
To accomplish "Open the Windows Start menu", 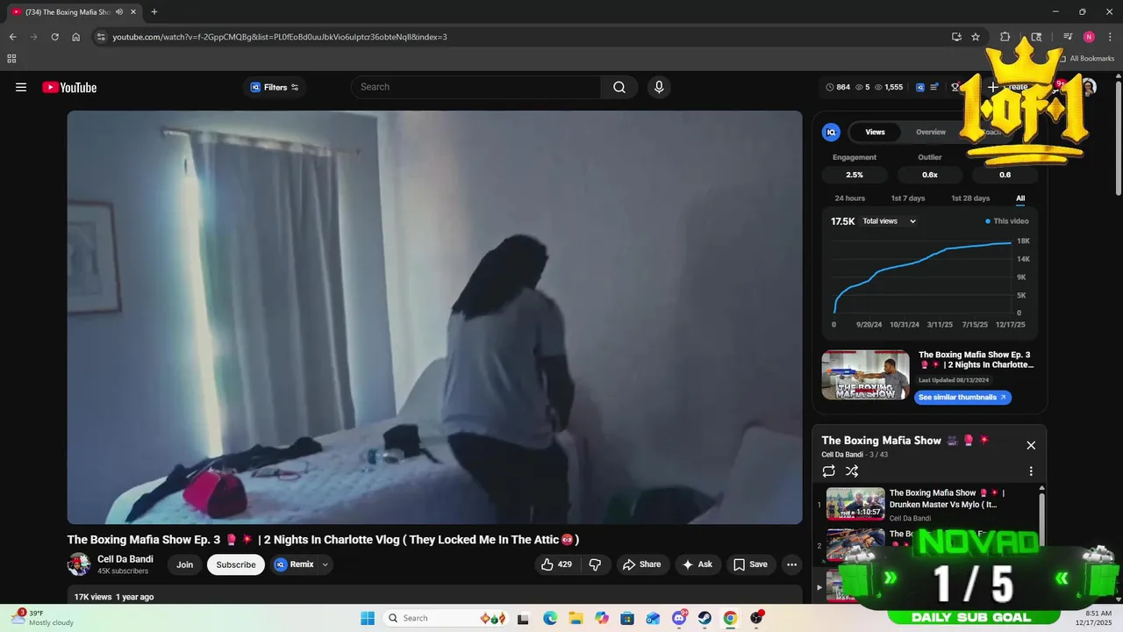I will tap(367, 618).
